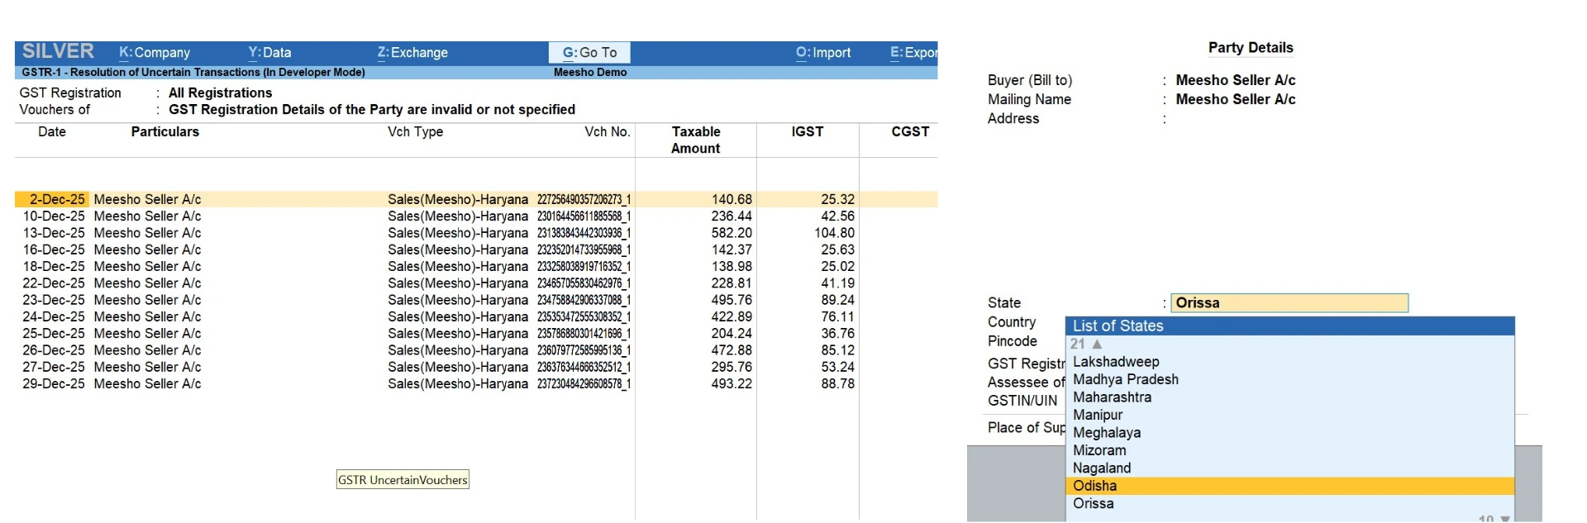Click the Particulars column header
This screenshot has width=1587, height=523.
pyautogui.click(x=164, y=131)
